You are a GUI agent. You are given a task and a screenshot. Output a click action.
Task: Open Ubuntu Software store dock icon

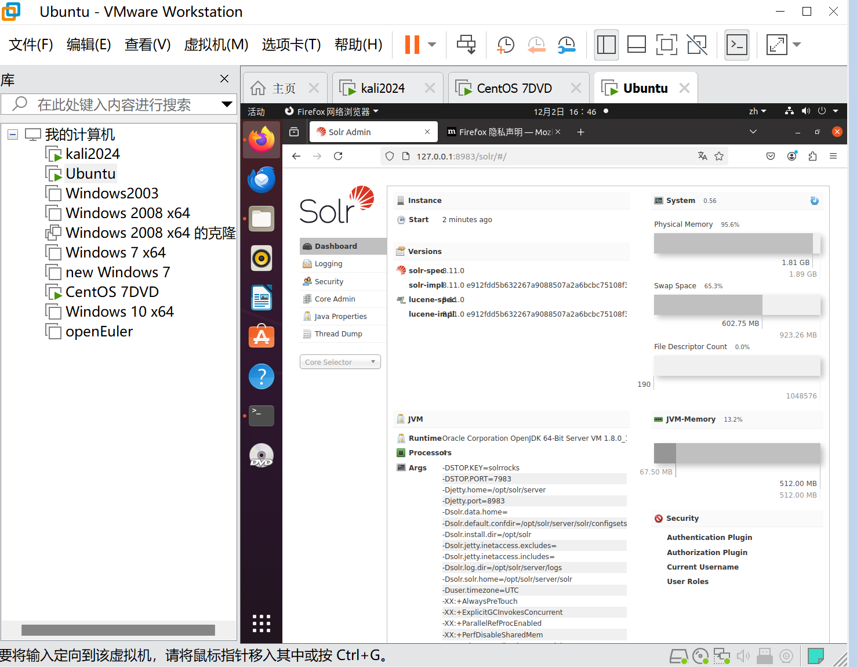pyautogui.click(x=262, y=337)
